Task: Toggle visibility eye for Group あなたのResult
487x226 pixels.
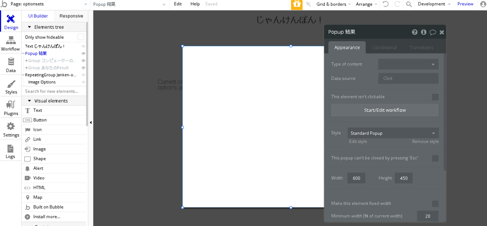Action: 83,68
